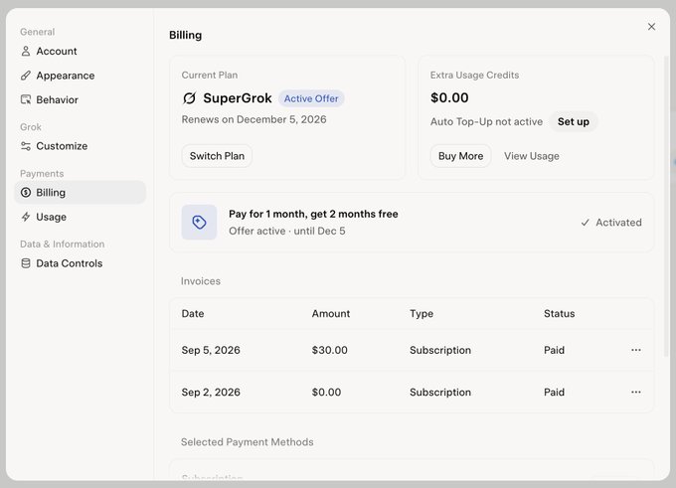The height and width of the screenshot is (488, 676).
Task: Click 'Pay for 1 month, get 2 months free'
Action: click(313, 214)
